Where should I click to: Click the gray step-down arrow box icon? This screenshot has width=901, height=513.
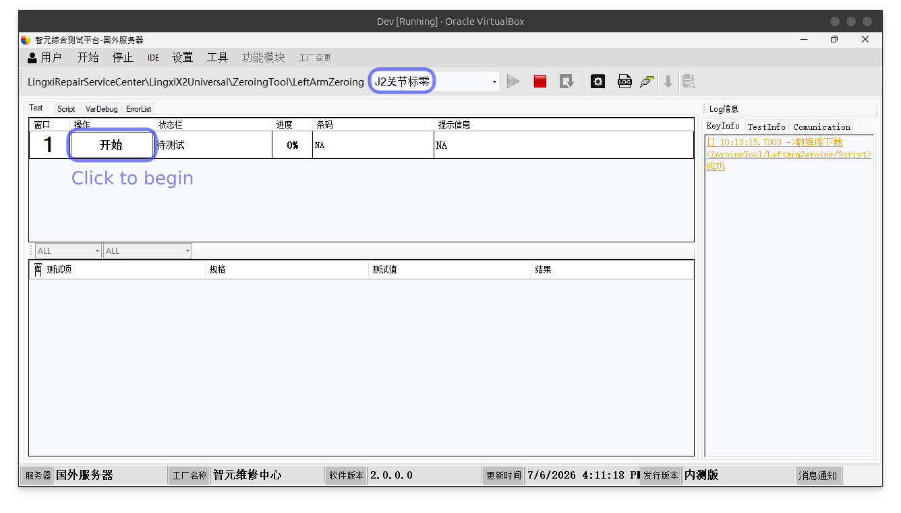pyautogui.click(x=566, y=81)
